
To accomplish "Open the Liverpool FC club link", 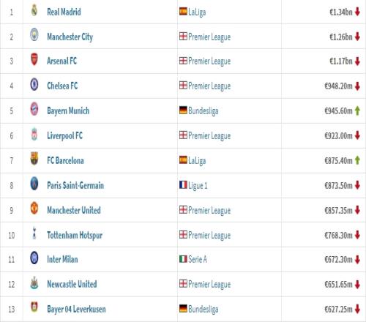I will coord(64,135).
